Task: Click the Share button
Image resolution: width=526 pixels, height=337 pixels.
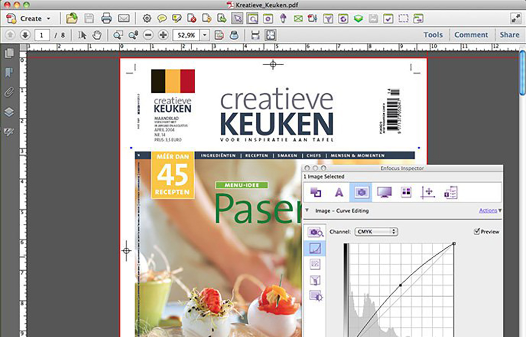Action: pos(509,35)
